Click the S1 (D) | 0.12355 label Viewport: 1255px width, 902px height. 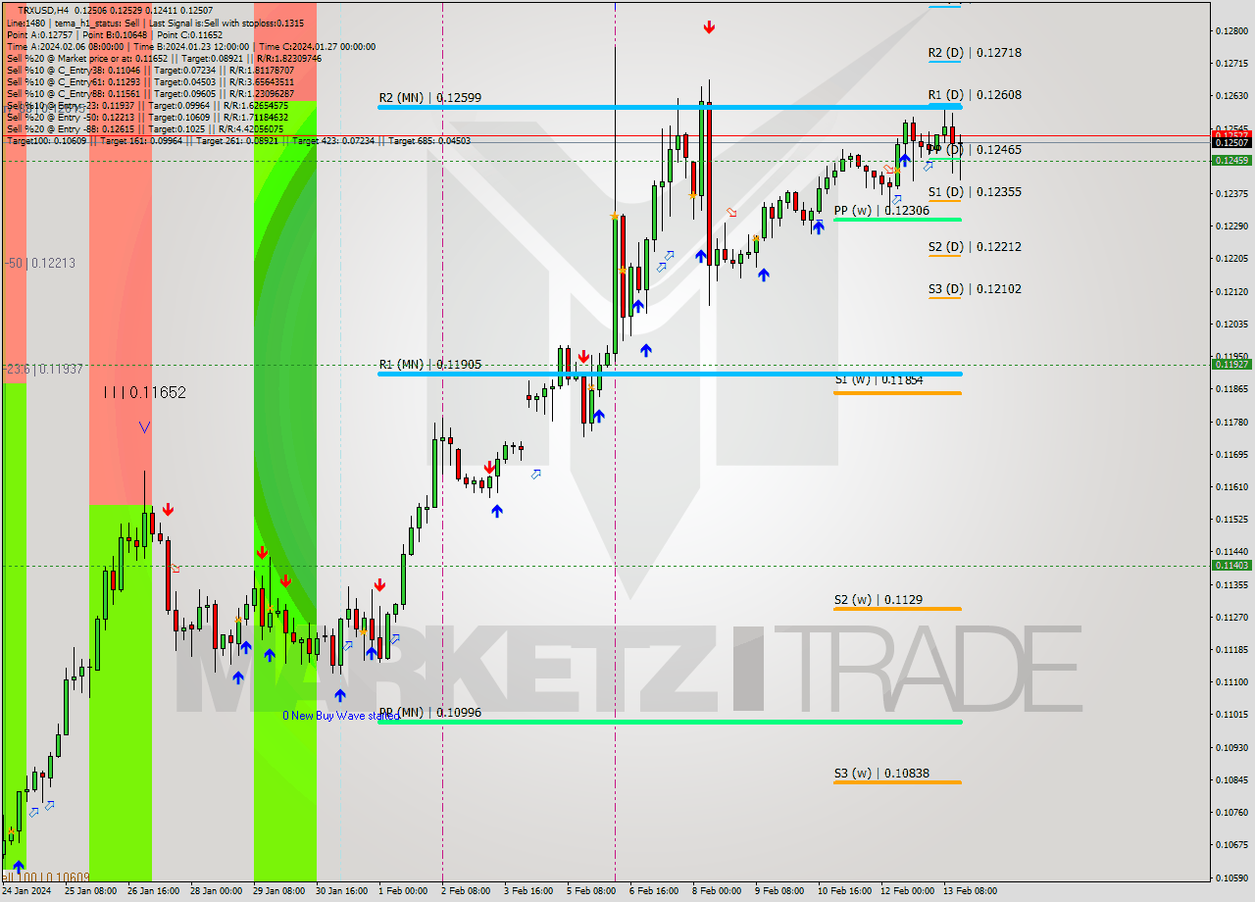pyautogui.click(x=975, y=192)
